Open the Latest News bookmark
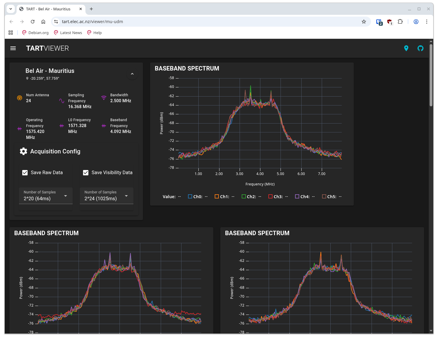Image resolution: width=438 pixels, height=343 pixels. [x=68, y=33]
